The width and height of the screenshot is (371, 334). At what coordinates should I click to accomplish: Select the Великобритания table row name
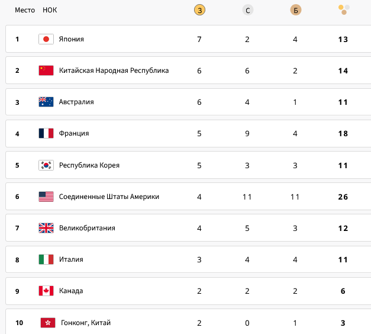pos(87,228)
